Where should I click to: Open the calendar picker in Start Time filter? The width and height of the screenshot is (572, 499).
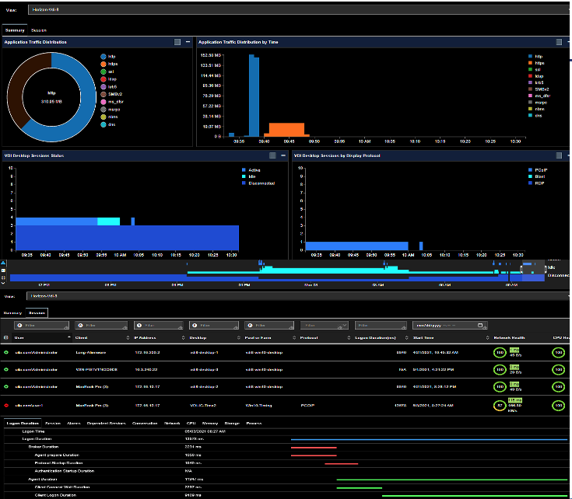(x=481, y=325)
